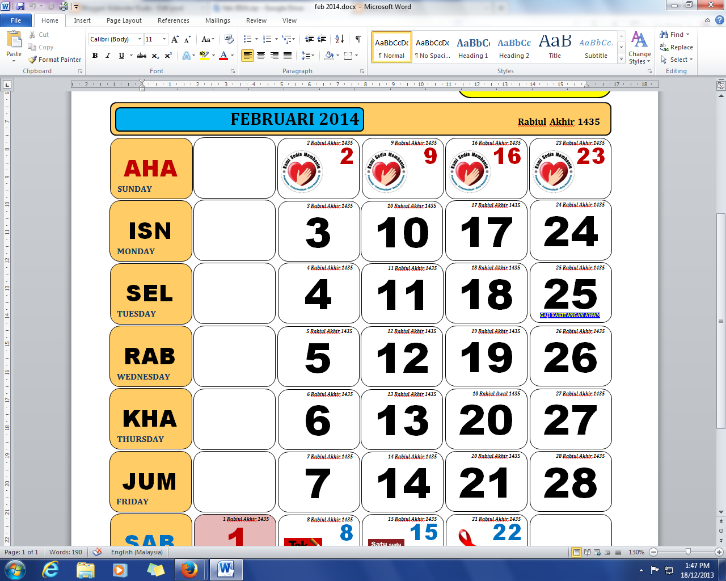Click the ruler toggle icon above scrollbar
This screenshot has height=581, width=726.
(721, 86)
